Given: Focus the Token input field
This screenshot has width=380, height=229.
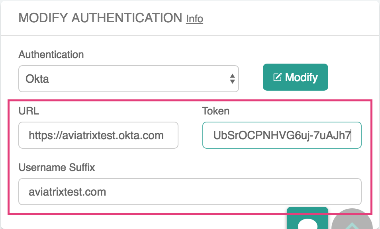Looking at the screenshot, I should pos(282,136).
